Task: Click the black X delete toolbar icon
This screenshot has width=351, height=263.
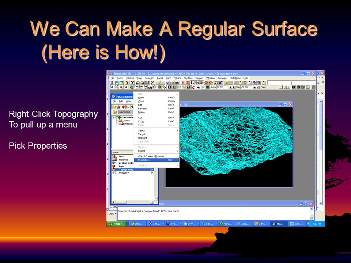Action: pyautogui.click(x=153, y=83)
